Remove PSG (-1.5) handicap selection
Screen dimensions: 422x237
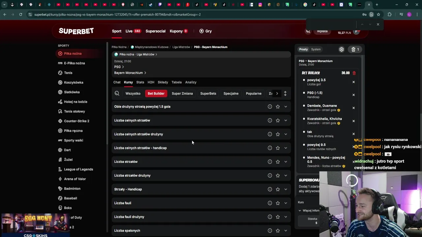[353, 95]
